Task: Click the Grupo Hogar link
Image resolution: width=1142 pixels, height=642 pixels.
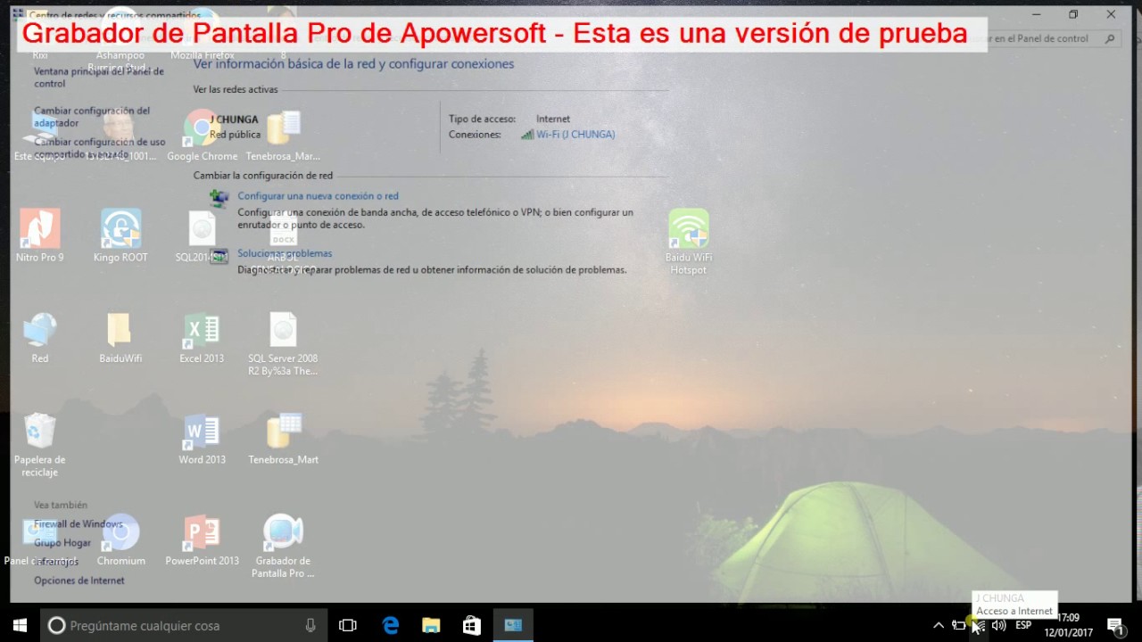Action: pos(62,543)
